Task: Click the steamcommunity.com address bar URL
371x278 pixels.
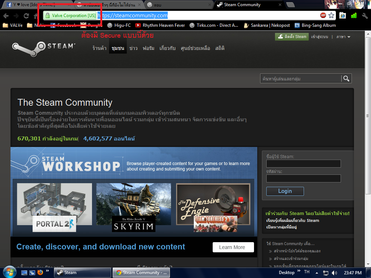Action: 133,16
